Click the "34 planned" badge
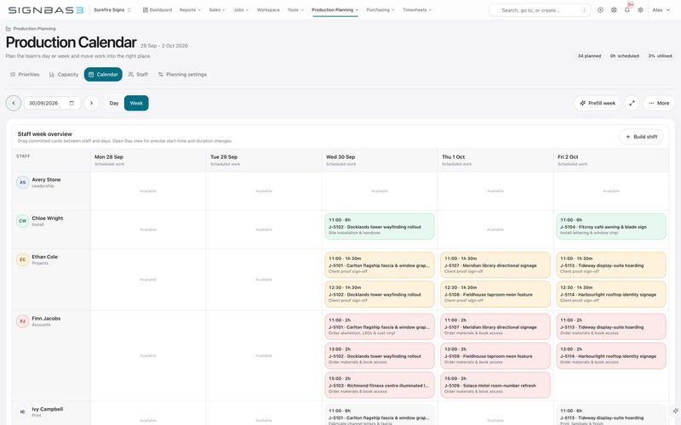 (589, 56)
